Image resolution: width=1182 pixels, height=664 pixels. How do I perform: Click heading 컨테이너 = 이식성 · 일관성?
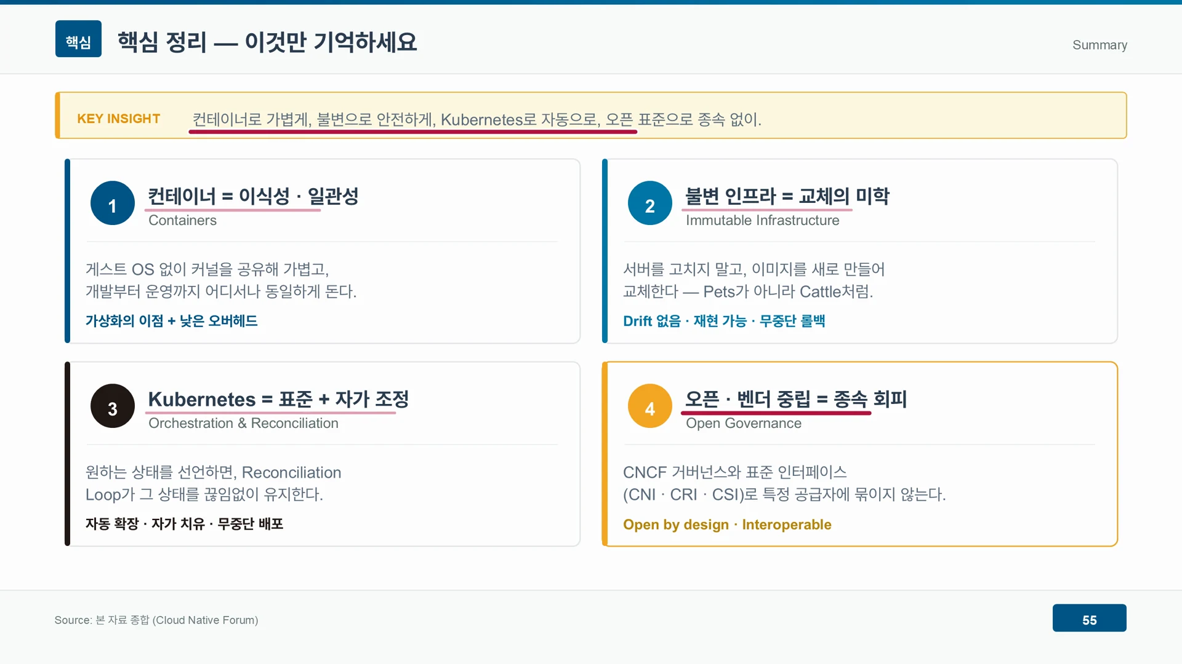click(253, 196)
